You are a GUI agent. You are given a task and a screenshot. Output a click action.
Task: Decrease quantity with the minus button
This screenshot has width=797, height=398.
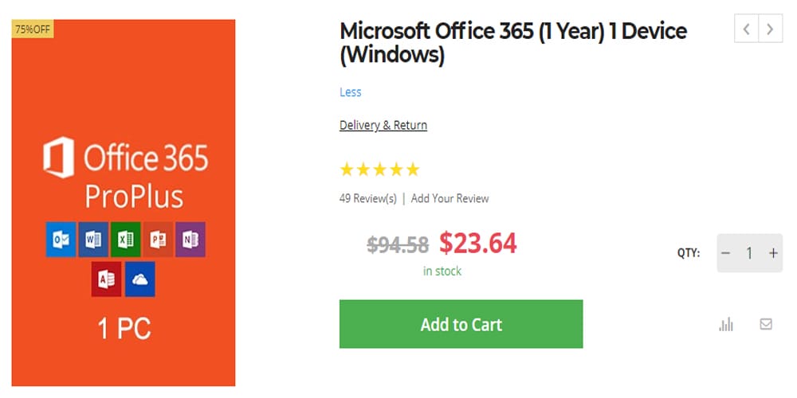[726, 253]
